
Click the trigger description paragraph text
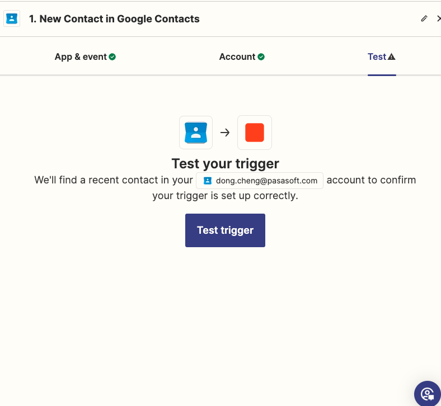coord(225,196)
